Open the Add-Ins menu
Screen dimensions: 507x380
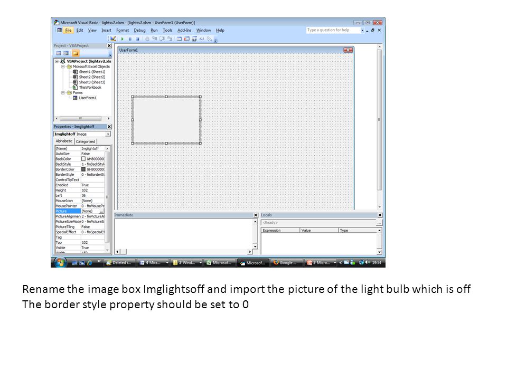pos(184,31)
